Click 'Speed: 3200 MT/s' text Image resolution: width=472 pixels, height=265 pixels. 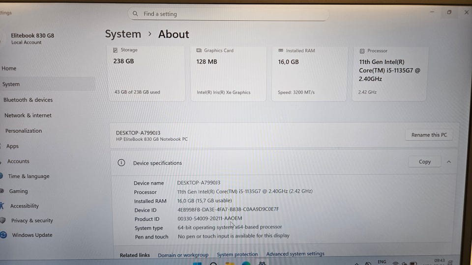(296, 92)
